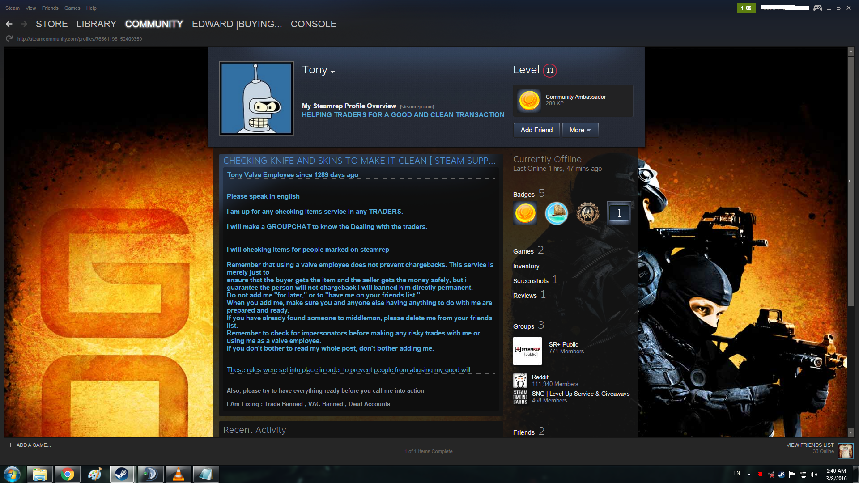Open the ship badge in Badges row
This screenshot has height=483, width=859.
pos(556,213)
